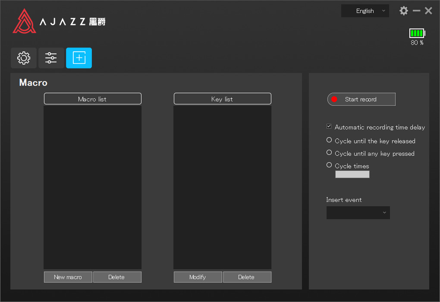Image resolution: width=440 pixels, height=302 pixels.
Task: Open the sliders adjustment tab
Action: coord(51,58)
